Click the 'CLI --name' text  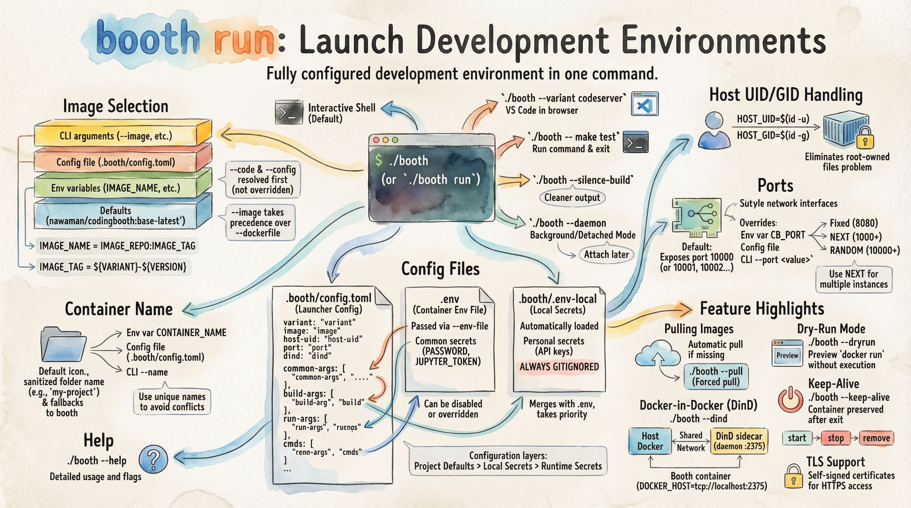click(x=147, y=372)
